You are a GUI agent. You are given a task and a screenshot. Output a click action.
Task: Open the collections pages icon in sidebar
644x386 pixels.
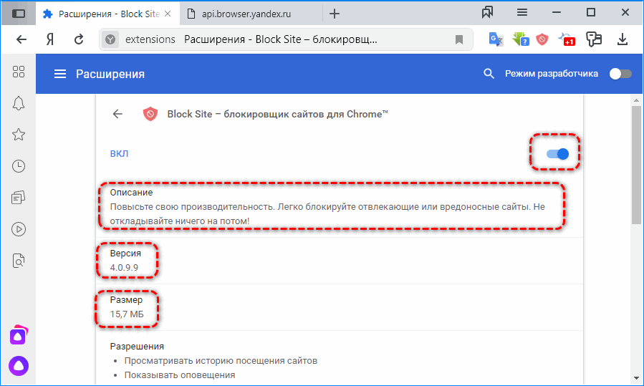click(x=19, y=198)
